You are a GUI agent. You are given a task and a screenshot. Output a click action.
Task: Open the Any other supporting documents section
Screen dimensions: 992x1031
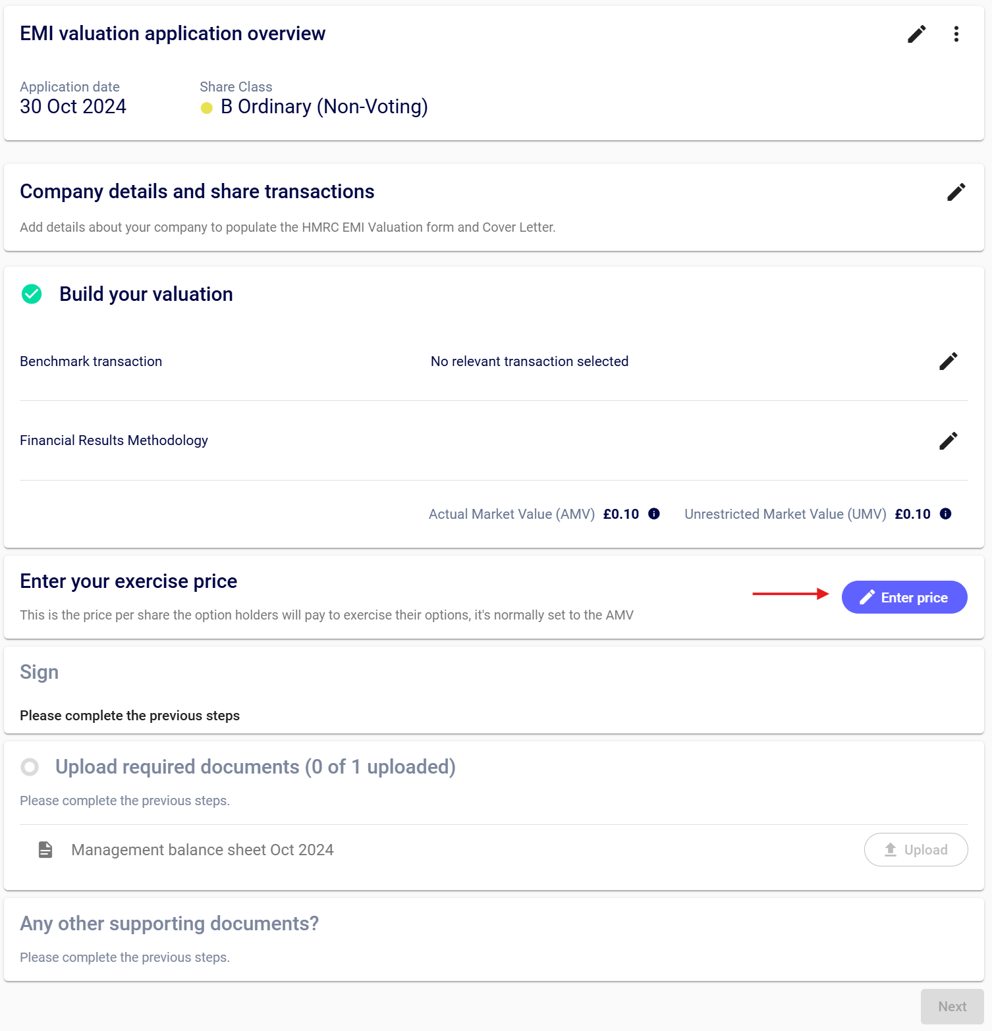tap(169, 923)
